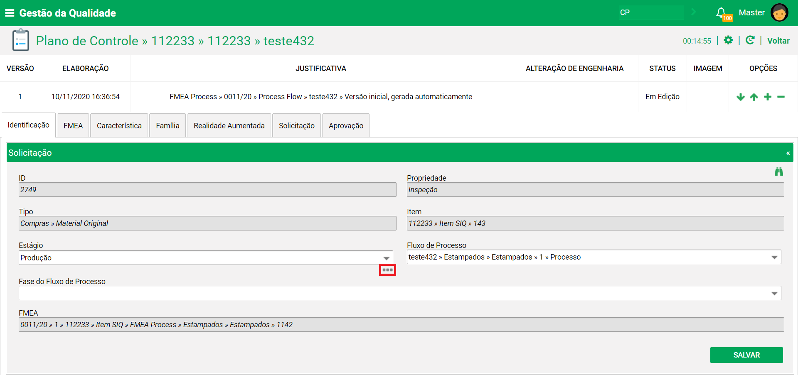Click the CP search input field
Screen dimensions: 798x375
(651, 12)
